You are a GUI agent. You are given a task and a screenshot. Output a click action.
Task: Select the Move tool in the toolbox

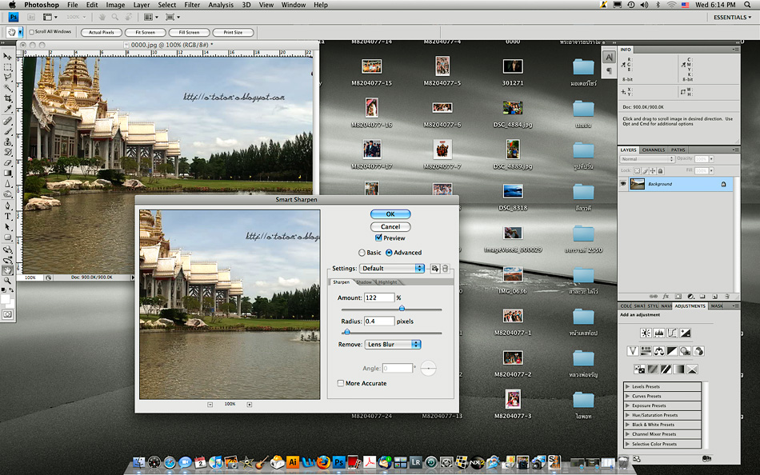[8, 57]
